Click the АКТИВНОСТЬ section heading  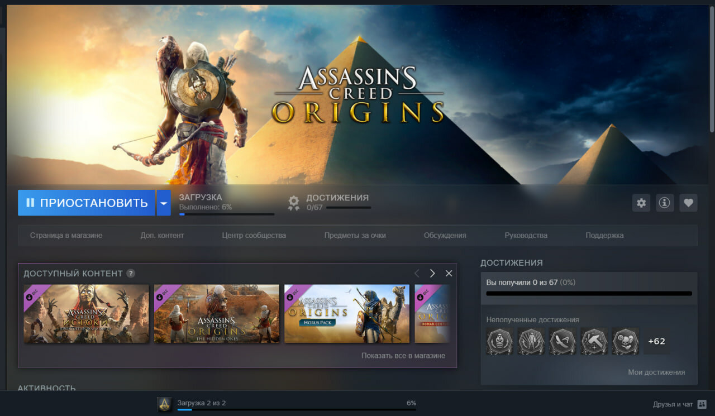click(x=47, y=388)
